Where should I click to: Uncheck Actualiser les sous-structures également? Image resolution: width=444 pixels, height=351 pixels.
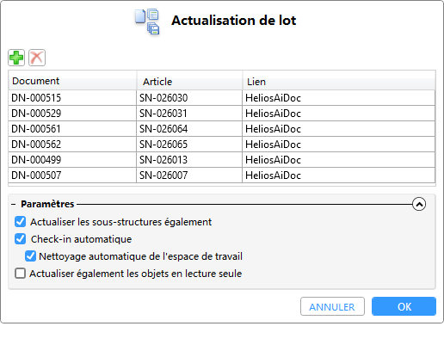coord(20,222)
